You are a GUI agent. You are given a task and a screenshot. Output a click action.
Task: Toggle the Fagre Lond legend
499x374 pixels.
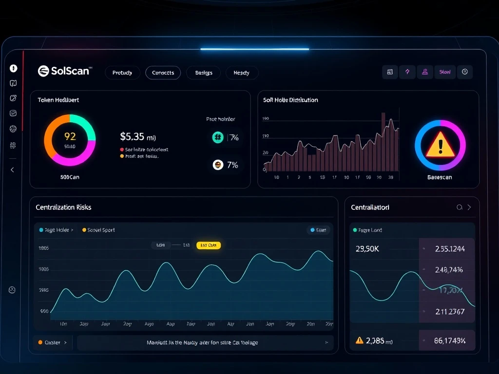[367, 230]
